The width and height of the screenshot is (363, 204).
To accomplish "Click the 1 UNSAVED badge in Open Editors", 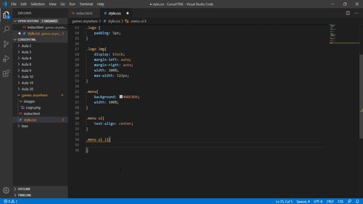I will click(49, 21).
